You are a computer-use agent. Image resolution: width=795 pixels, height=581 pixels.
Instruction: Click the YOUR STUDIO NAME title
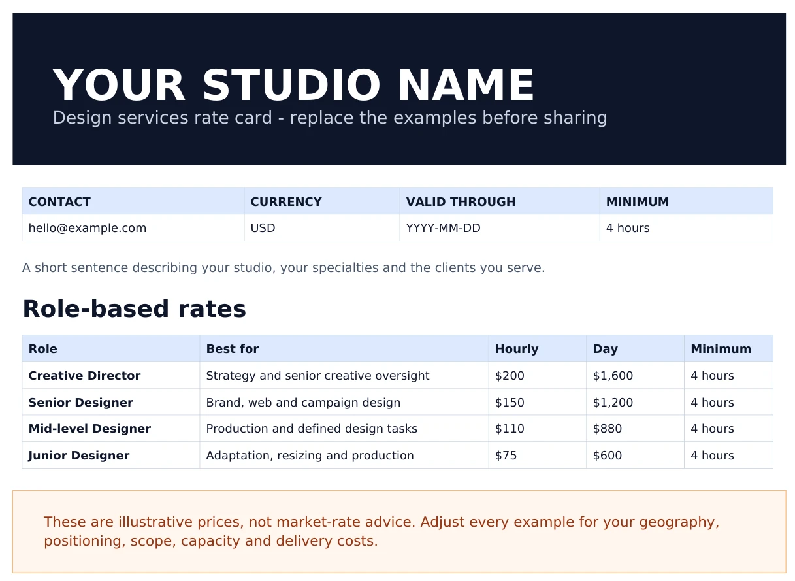(294, 86)
